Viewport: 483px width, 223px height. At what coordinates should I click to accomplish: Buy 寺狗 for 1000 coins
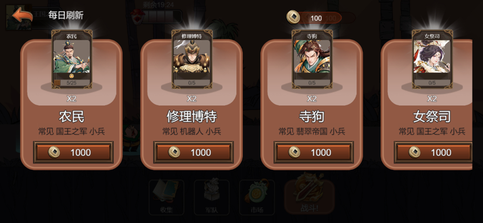pyautogui.click(x=314, y=152)
